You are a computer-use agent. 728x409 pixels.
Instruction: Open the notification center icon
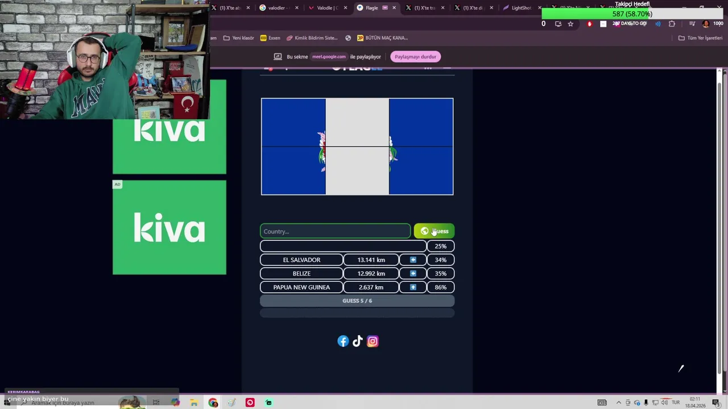pyautogui.click(x=715, y=403)
